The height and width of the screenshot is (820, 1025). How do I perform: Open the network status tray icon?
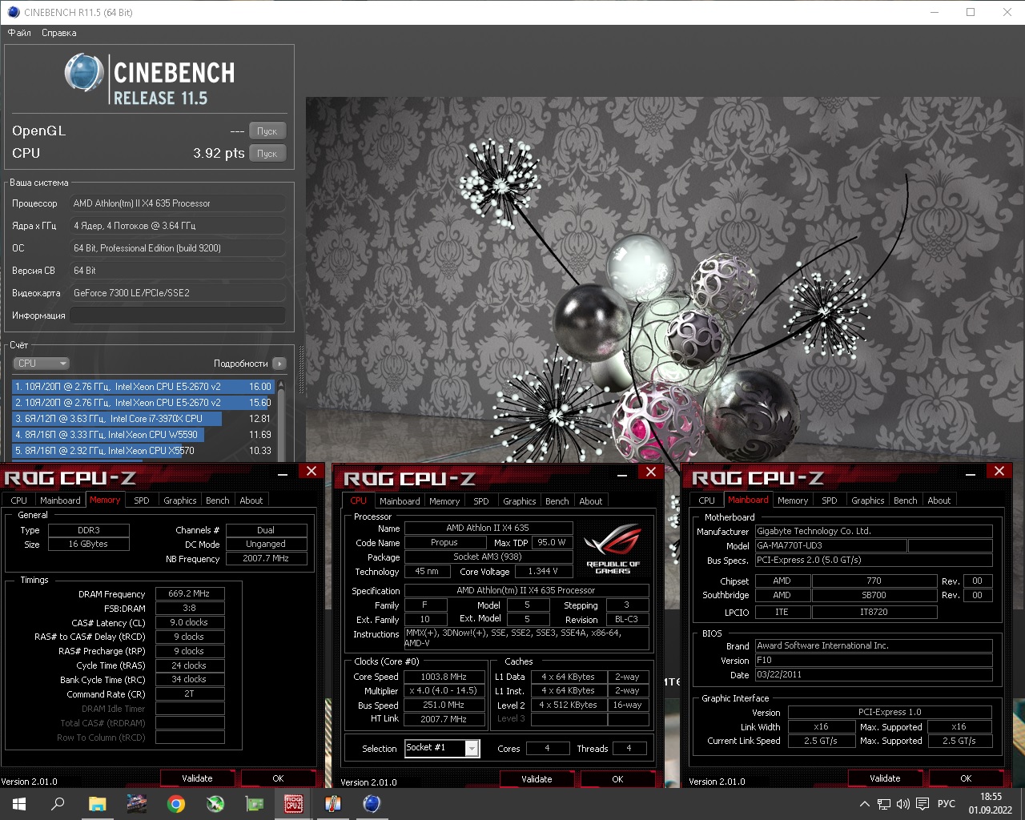click(x=884, y=804)
